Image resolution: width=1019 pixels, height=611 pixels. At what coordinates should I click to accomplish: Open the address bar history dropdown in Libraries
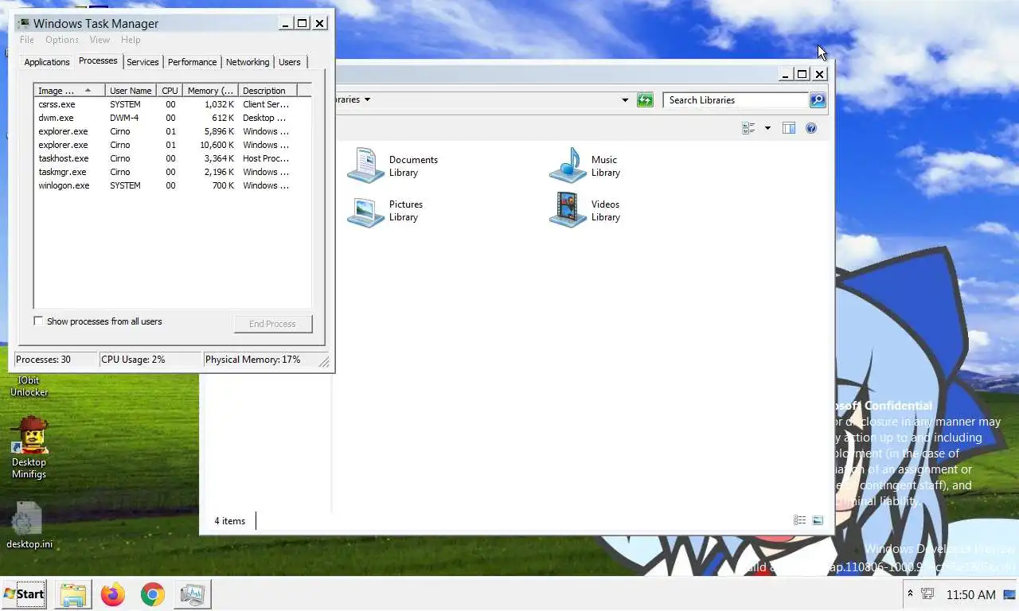pyautogui.click(x=625, y=100)
